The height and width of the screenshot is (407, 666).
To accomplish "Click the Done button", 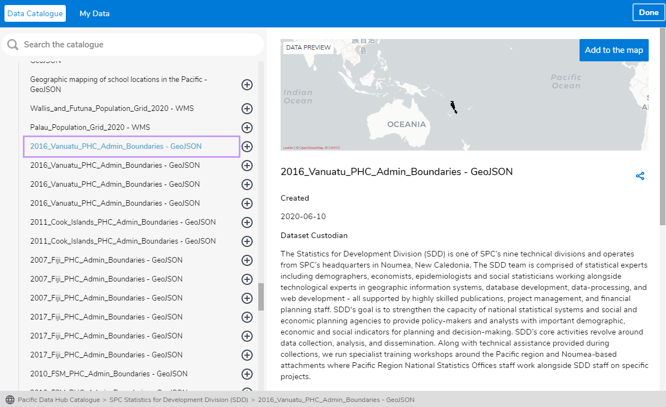I will 649,12.
